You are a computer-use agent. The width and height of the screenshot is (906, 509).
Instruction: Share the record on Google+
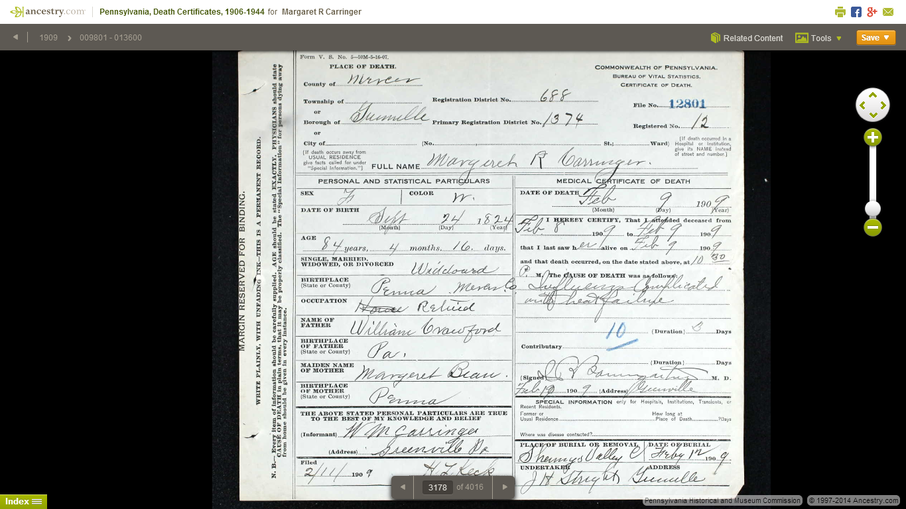pos(872,11)
